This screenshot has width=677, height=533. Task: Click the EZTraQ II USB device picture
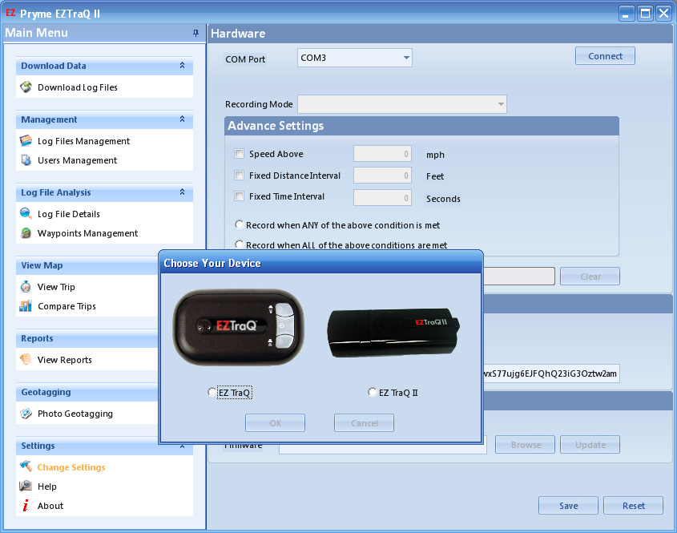point(393,333)
